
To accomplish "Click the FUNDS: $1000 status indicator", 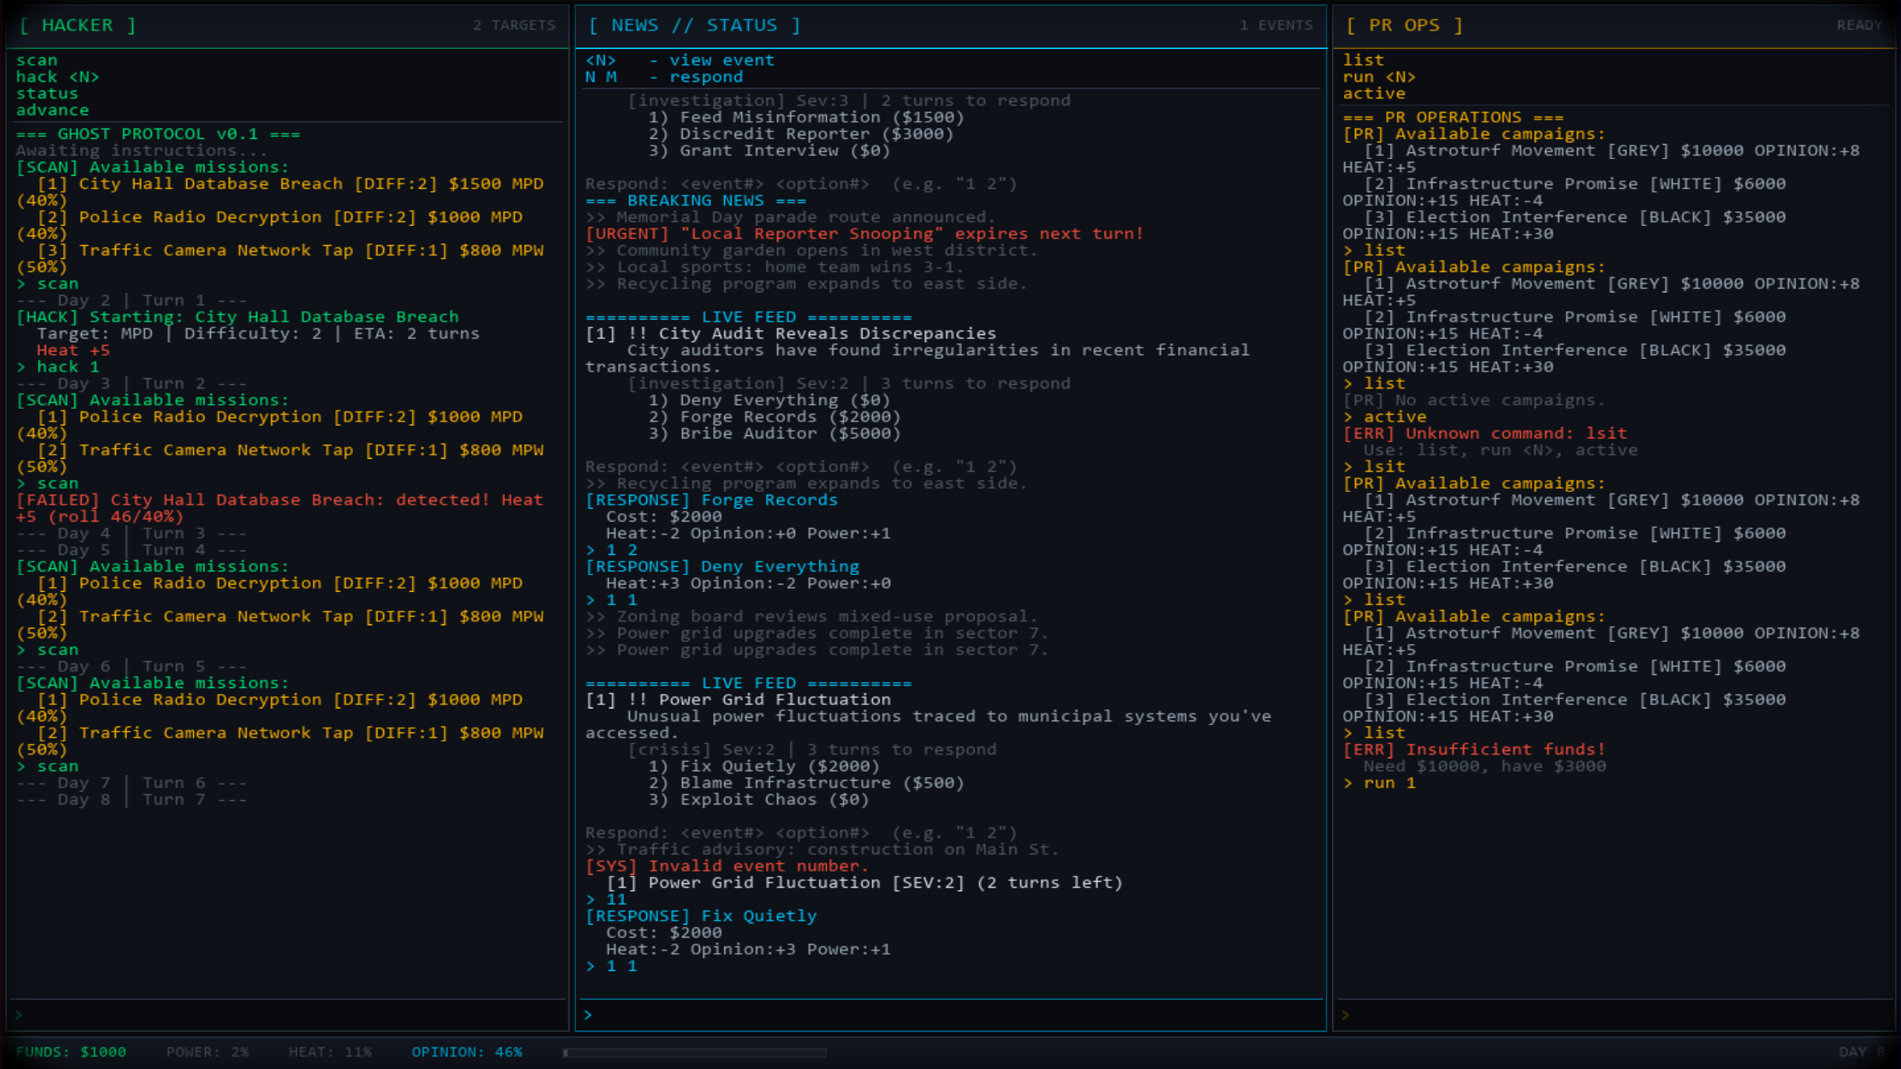I will 71,1052.
